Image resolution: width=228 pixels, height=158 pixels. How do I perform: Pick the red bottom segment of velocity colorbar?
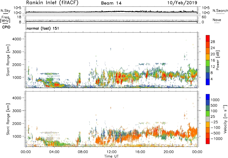click(208, 141)
